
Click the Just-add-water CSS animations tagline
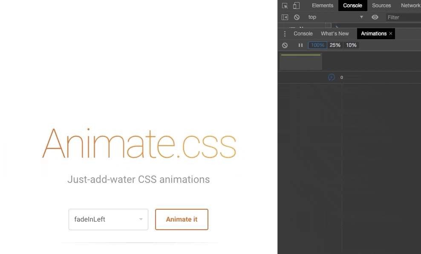click(138, 179)
